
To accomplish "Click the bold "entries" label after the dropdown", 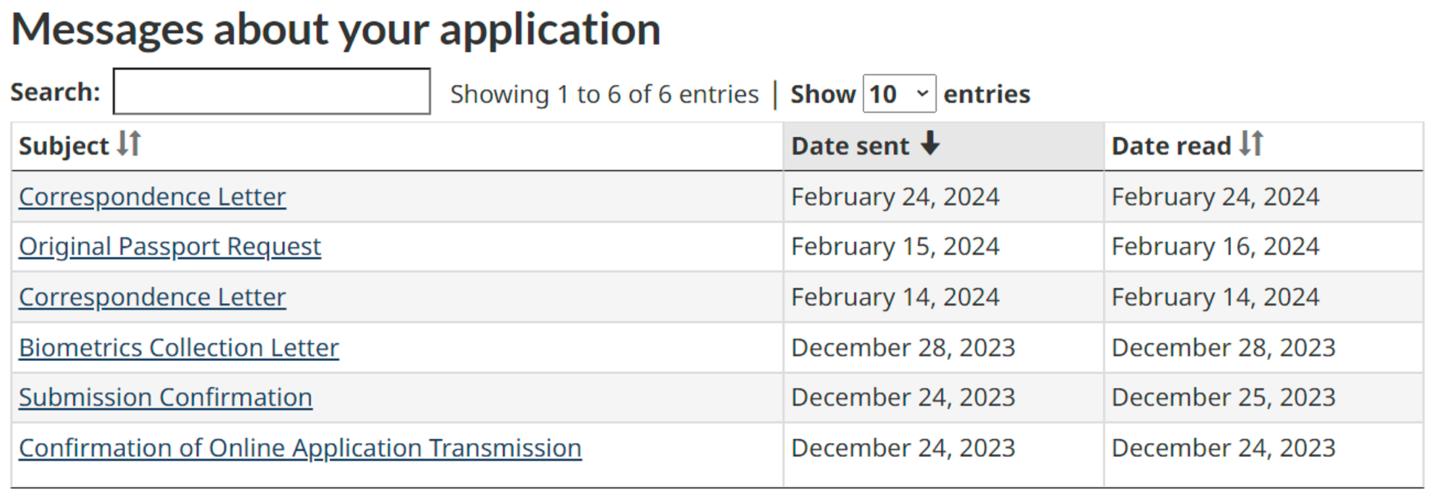I will tap(986, 95).
